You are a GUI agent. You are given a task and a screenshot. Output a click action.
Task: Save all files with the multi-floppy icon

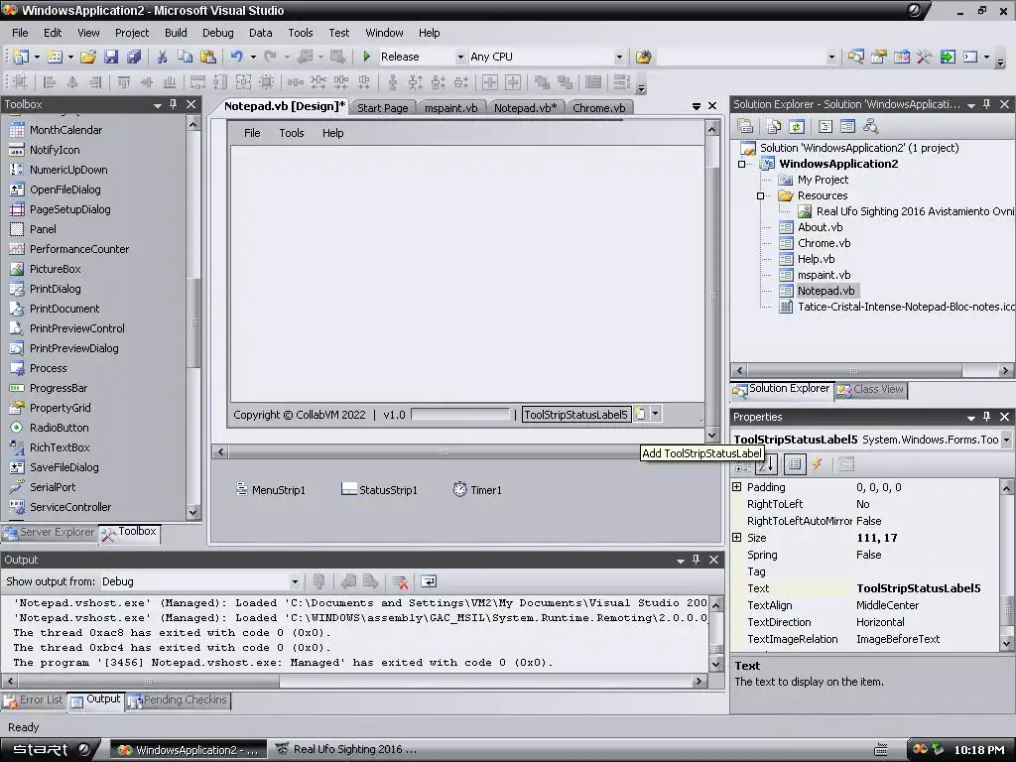(134, 57)
